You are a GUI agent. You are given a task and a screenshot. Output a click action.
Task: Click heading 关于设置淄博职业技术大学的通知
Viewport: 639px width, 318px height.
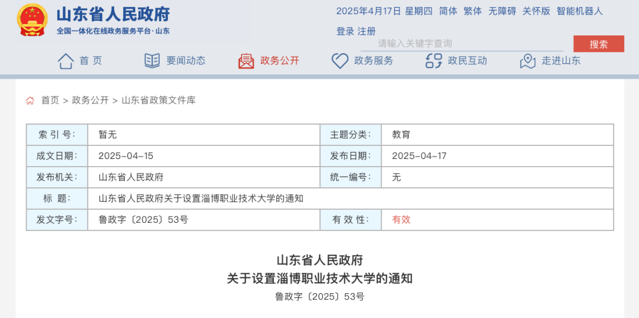[319, 278]
